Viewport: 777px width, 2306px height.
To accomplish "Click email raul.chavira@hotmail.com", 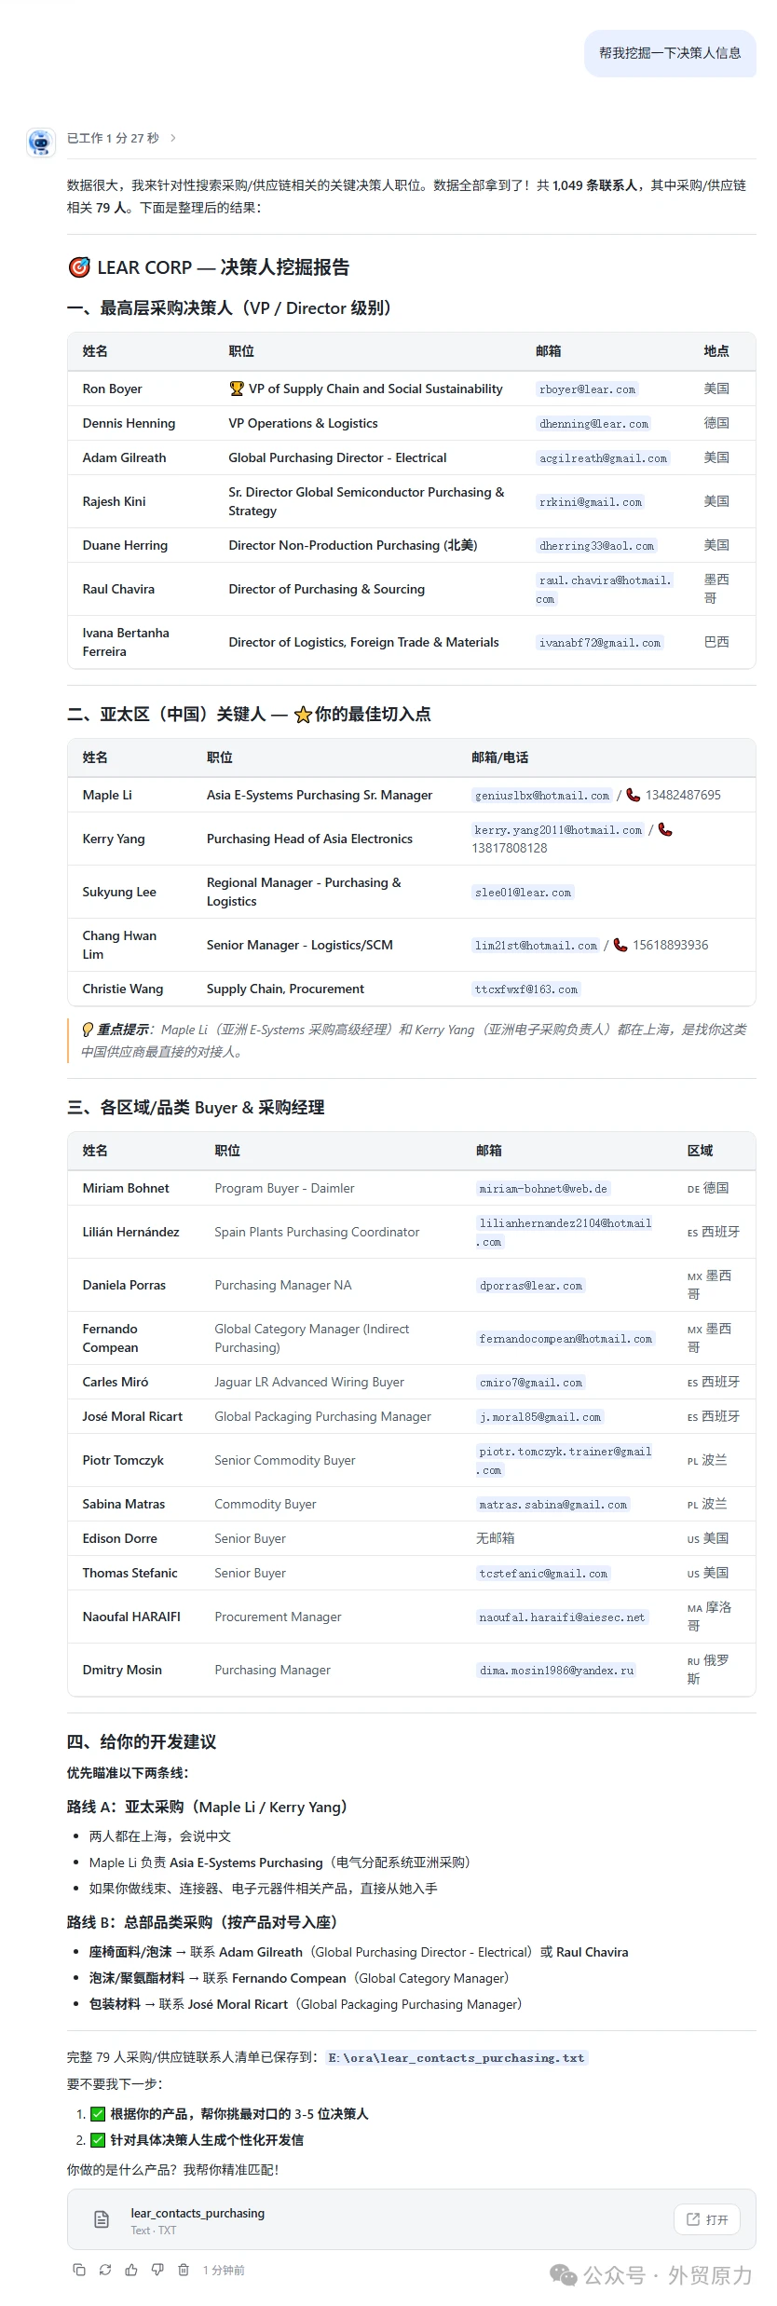I will [605, 590].
